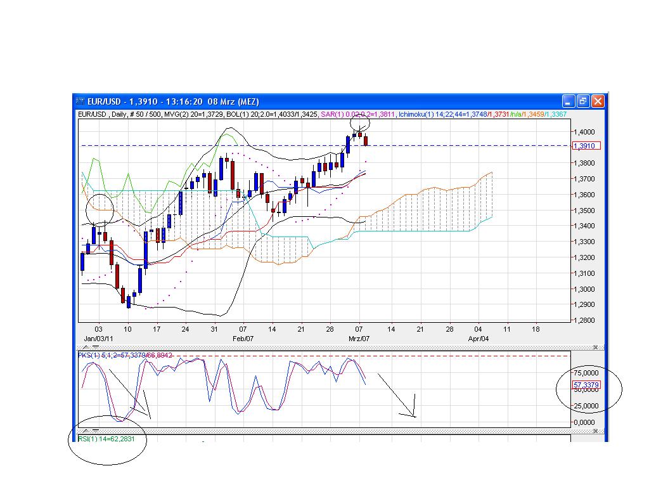649x487 pixels.
Task: Click the restore window icon
Action: click(x=582, y=101)
